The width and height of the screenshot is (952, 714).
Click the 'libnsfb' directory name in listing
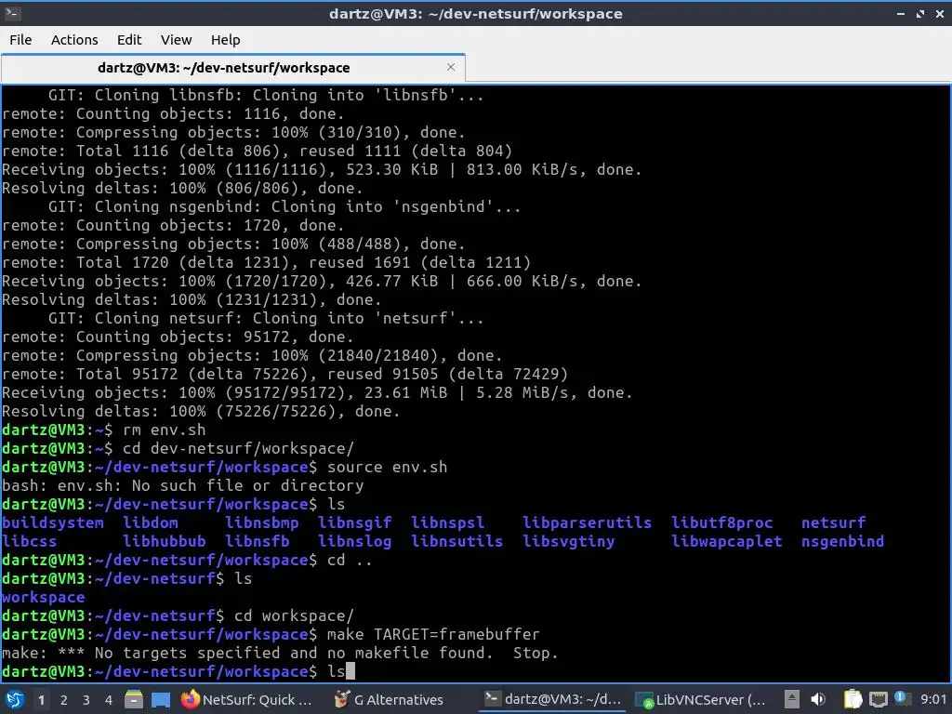tap(258, 541)
